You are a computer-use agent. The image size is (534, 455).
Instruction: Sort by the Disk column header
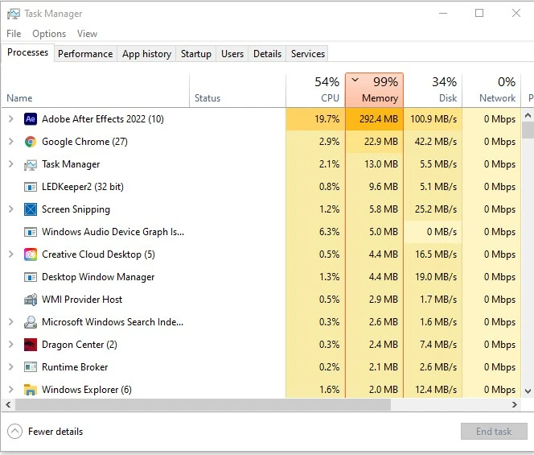433,90
